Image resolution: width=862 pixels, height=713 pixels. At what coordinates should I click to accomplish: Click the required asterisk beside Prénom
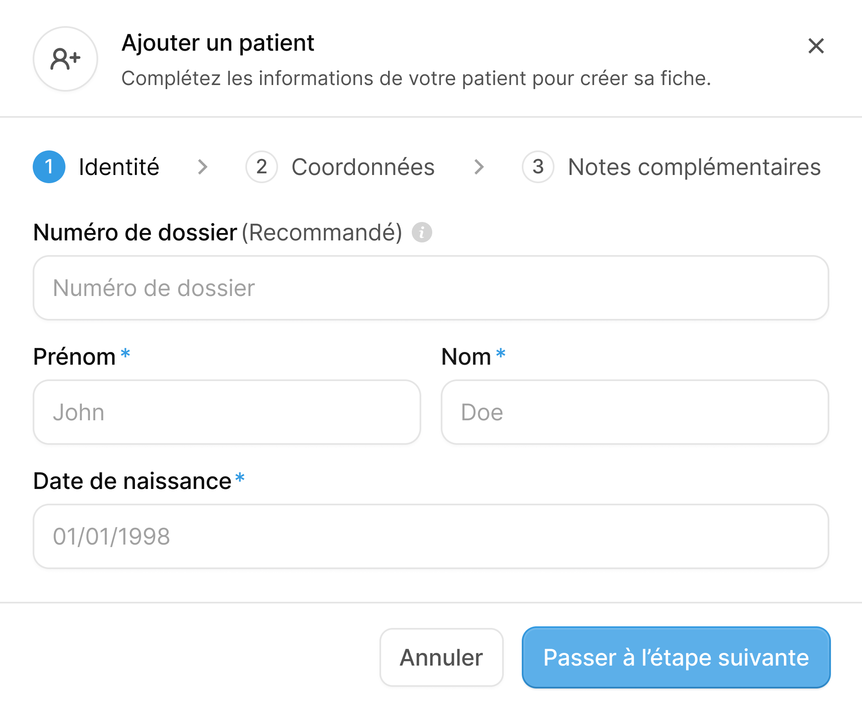coord(124,355)
